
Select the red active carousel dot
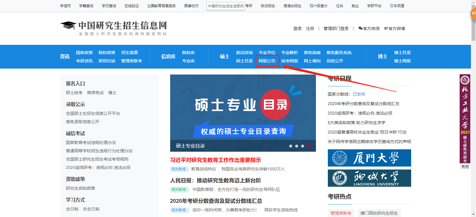tap(309, 146)
